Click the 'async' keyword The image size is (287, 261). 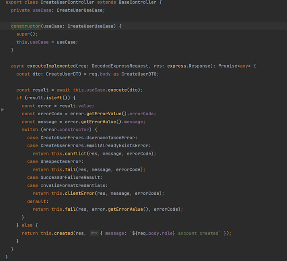tap(18, 66)
